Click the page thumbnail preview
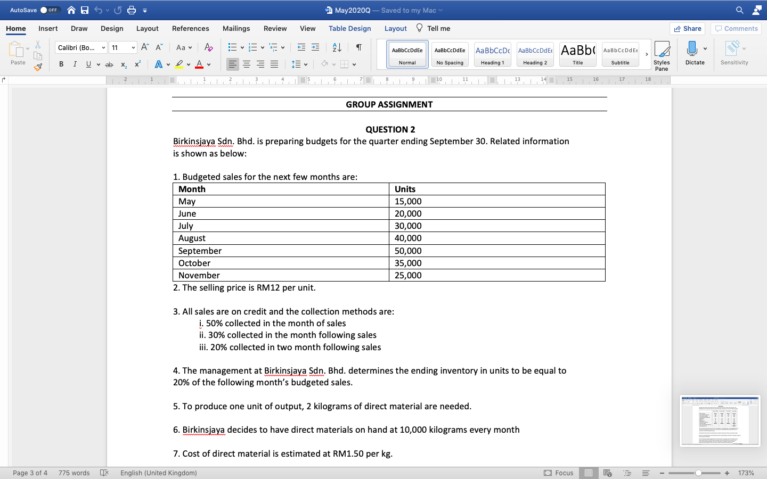Screen dimensions: 767x479 pyautogui.click(x=720, y=420)
